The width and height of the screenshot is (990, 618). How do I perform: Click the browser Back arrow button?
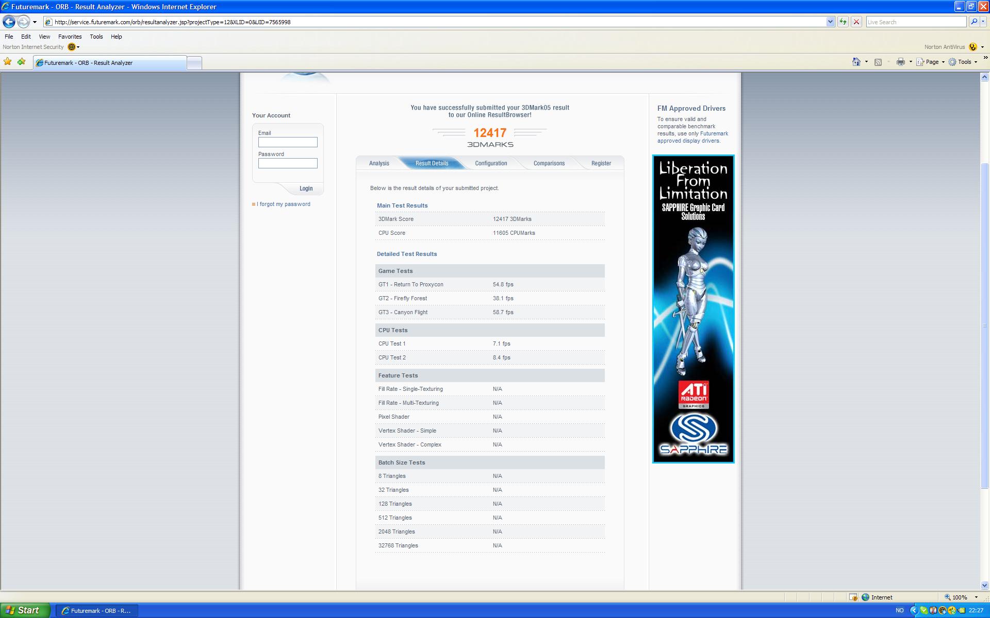click(x=9, y=22)
